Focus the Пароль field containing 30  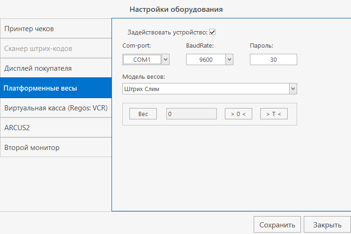273,59
